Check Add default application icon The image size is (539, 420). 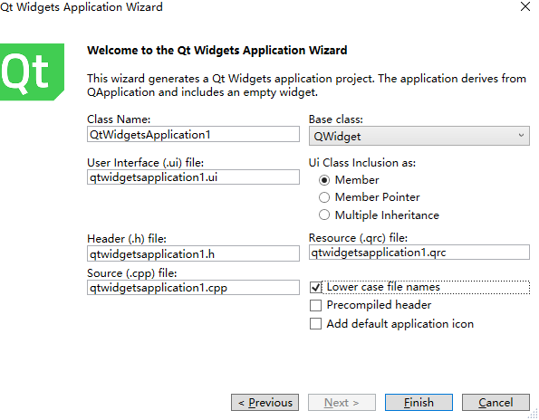[315, 324]
